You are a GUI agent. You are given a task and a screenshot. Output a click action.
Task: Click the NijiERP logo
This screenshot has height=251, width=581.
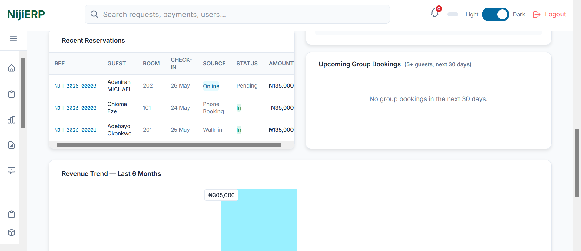[x=26, y=14]
